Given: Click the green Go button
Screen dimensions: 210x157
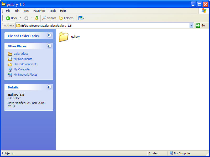Looking at the screenshot, I should (200, 25).
